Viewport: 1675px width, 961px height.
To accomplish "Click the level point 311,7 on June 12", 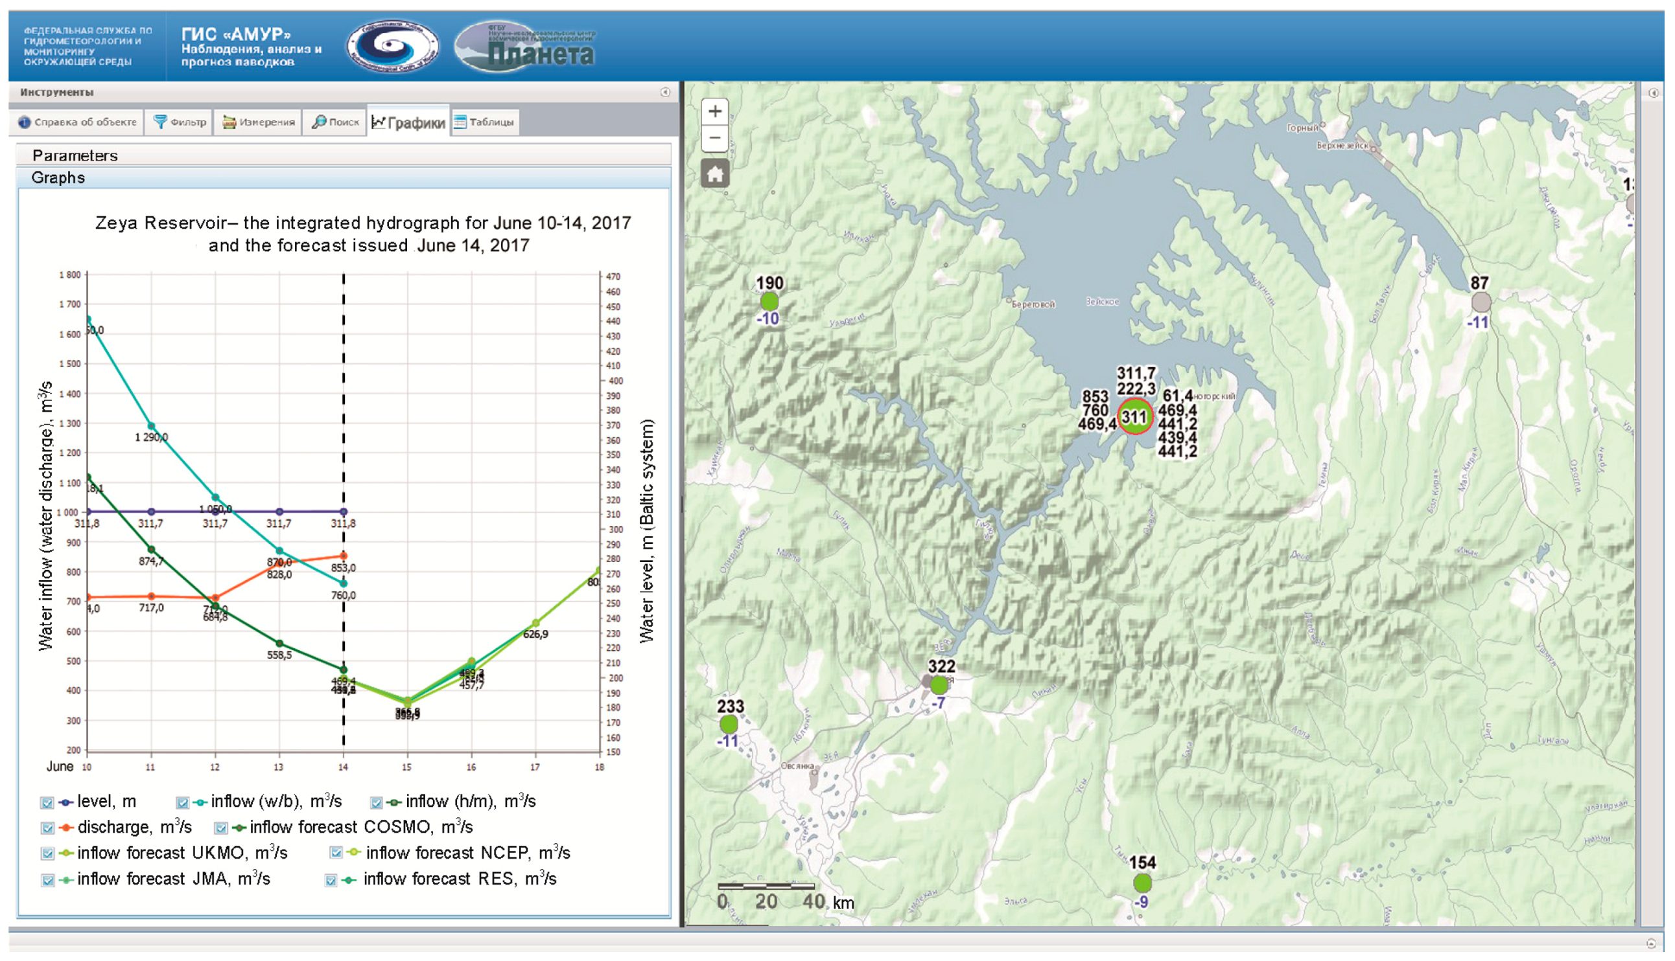I will tap(215, 512).
